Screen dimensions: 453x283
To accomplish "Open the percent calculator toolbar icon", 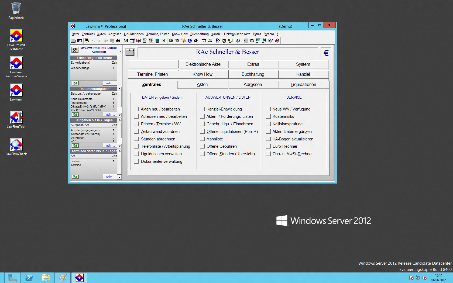I will click(246, 41).
